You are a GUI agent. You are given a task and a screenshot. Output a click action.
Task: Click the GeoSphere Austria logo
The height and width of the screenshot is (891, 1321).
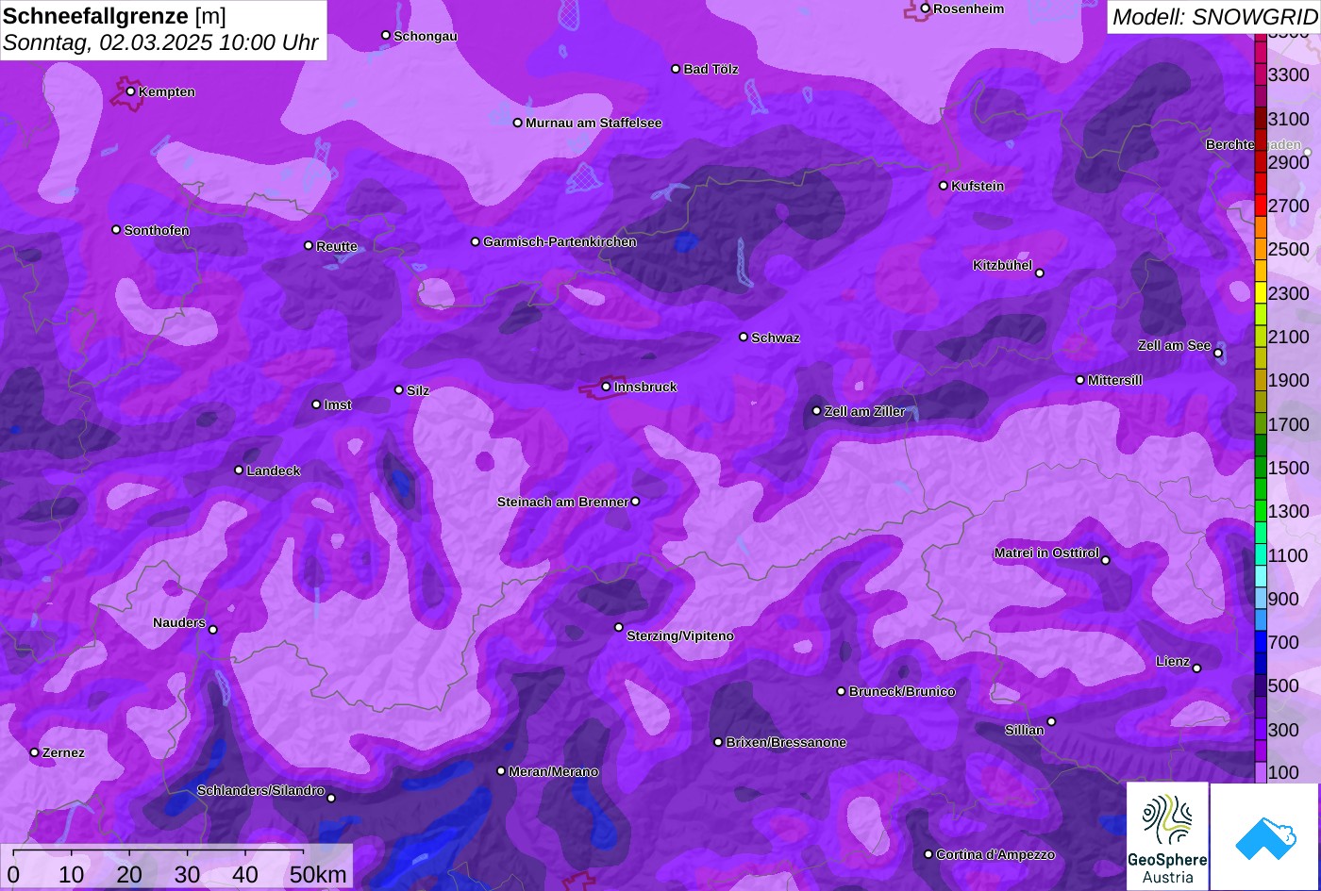(1167, 836)
